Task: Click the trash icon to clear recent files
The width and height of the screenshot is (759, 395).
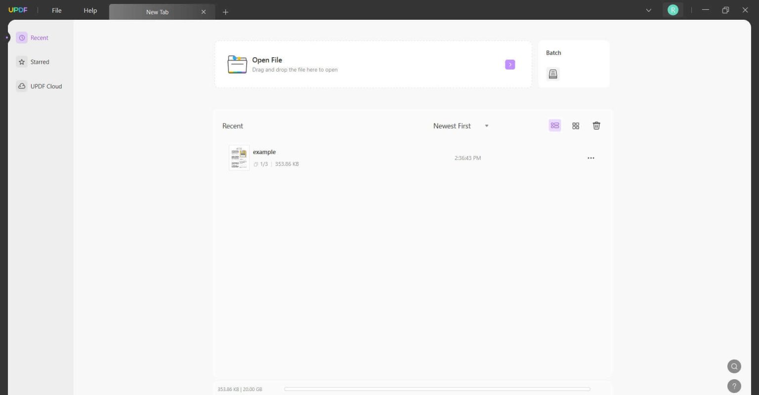Action: click(x=596, y=126)
